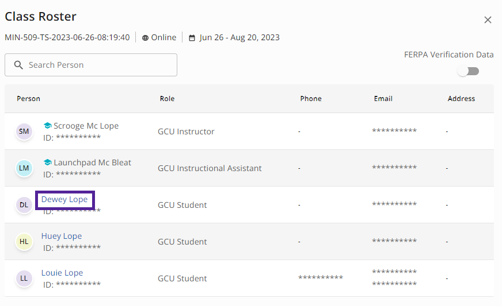
Task: Close the Class Roster dialog
Action: [x=488, y=20]
